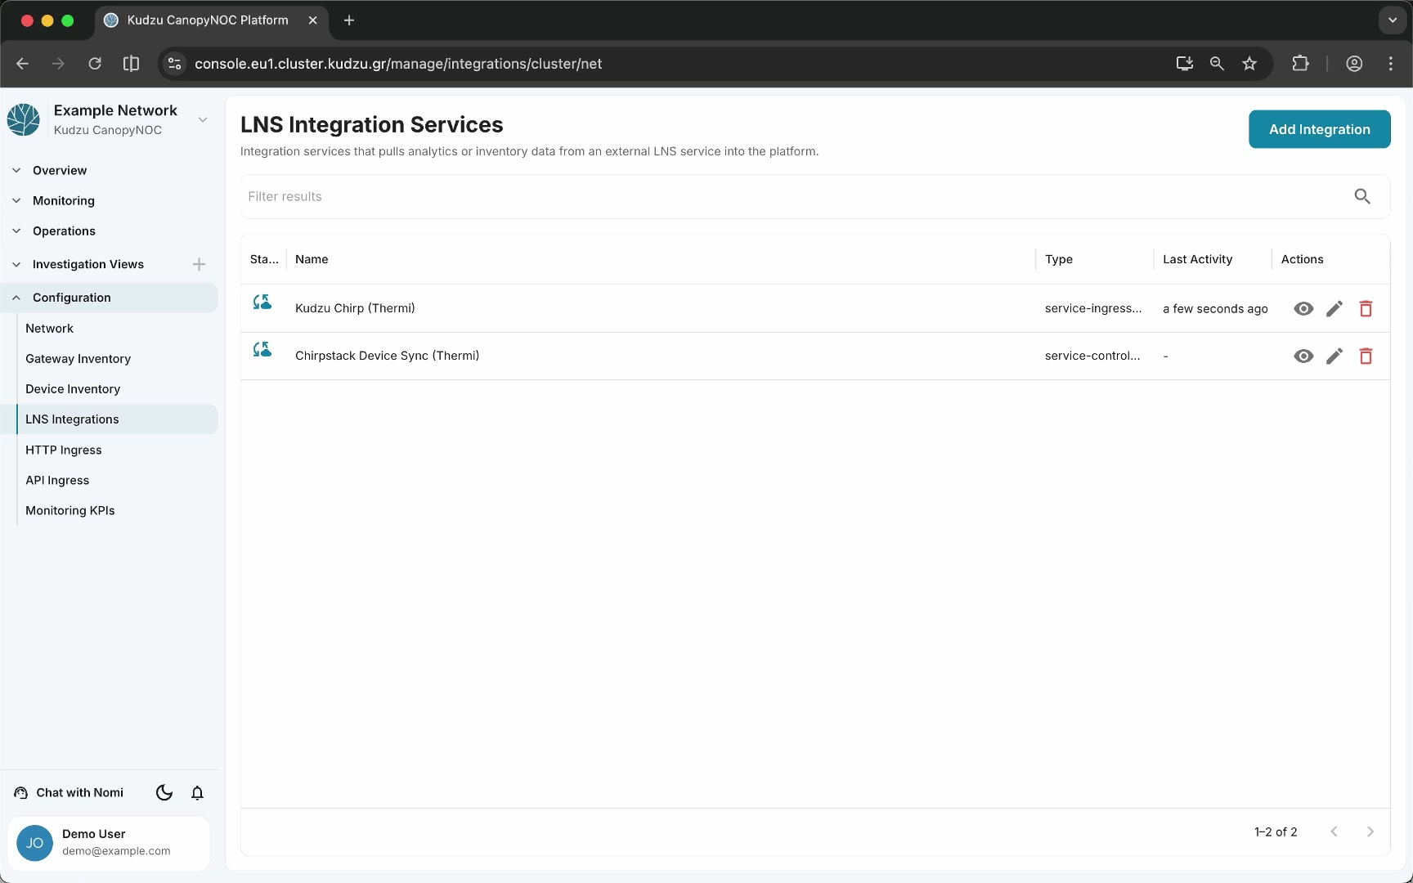The height and width of the screenshot is (883, 1413).
Task: View the Kudzu Chirp (Thermi) integration
Action: tap(1303, 308)
